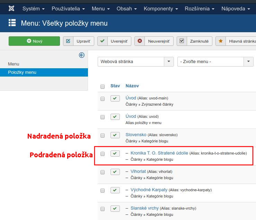256x220 pixels.
Task: Click the Upraviť edit button
Action: click(79, 41)
